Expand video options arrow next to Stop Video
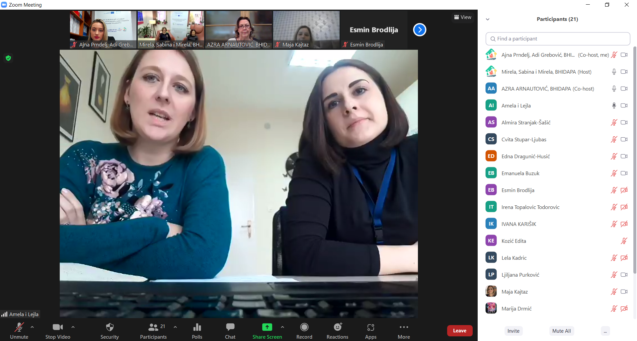This screenshot has width=637, height=341. 73,327
